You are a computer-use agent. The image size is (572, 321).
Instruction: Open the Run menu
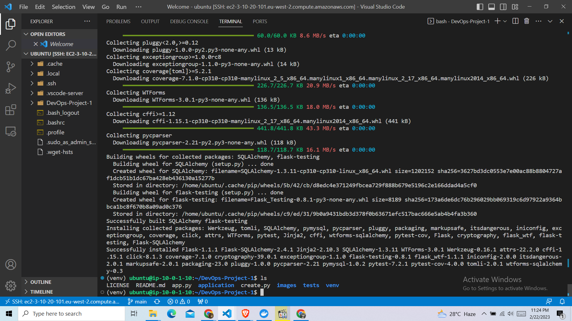[121, 7]
